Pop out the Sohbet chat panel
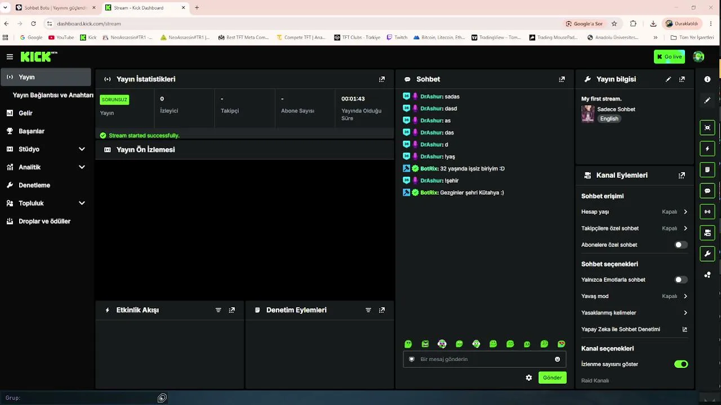This screenshot has width=721, height=405. pyautogui.click(x=562, y=79)
